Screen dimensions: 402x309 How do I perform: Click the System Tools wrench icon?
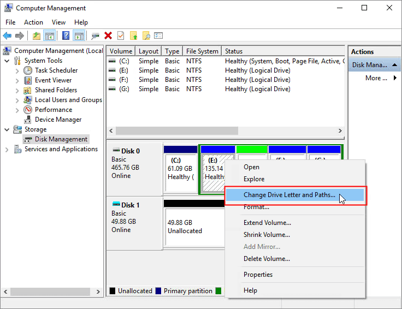click(x=17, y=61)
